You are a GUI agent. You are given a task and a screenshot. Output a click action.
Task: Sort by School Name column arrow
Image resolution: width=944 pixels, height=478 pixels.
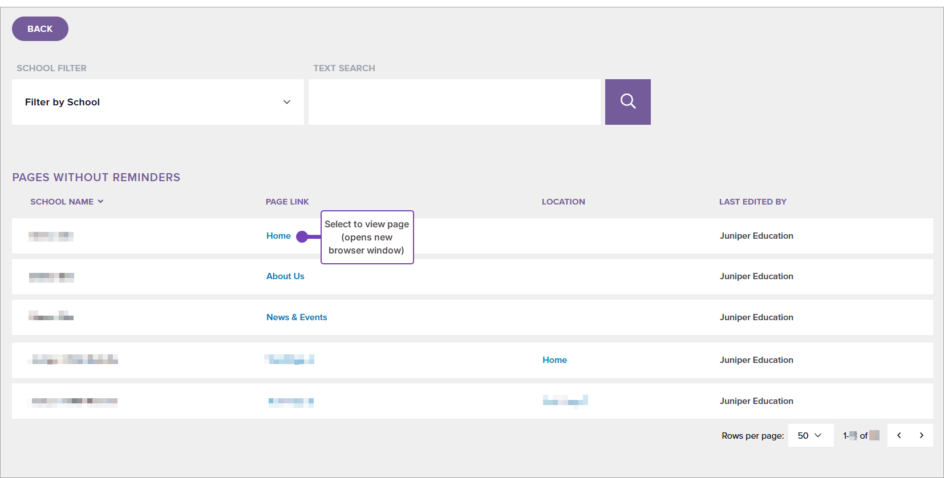(100, 202)
